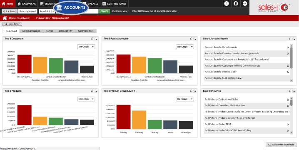
Task: Click magnifier icon on Top 5 Customers pod
Action: tap(95, 39)
